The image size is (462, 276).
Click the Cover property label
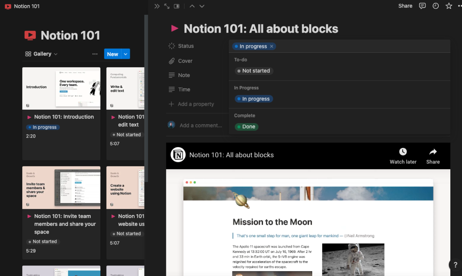pyautogui.click(x=185, y=61)
